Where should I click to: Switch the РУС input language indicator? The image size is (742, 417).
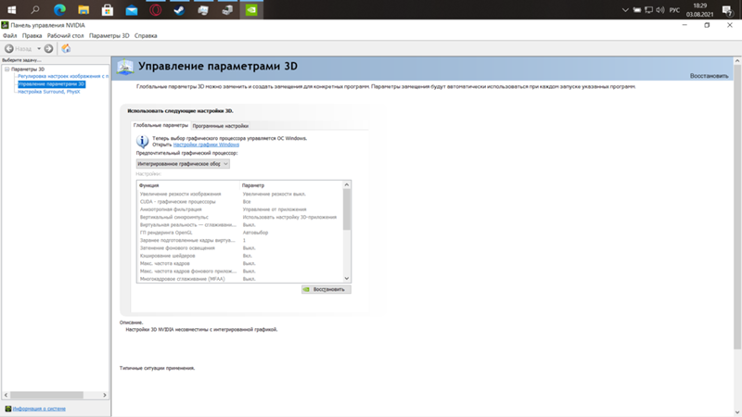(x=674, y=10)
